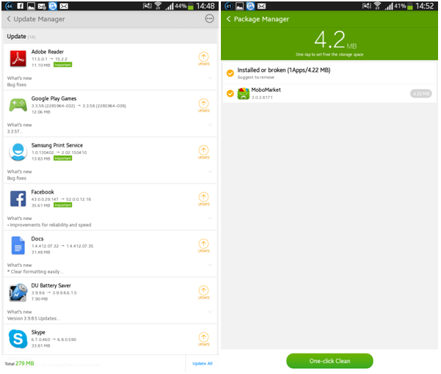The image size is (441, 374).
Task: Tap the 4.2 MB storage figure
Action: [335, 40]
